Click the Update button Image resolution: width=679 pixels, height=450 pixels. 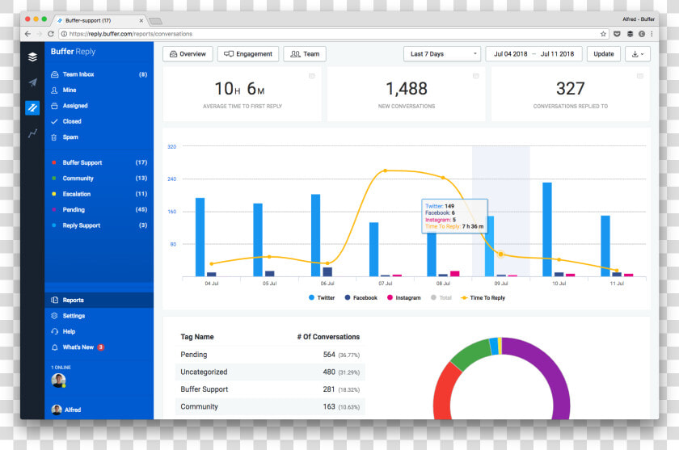coord(604,54)
